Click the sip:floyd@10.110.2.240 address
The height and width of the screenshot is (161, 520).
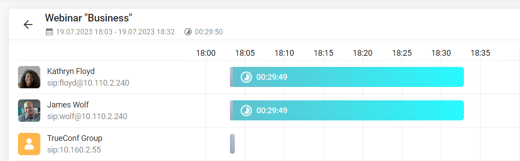(88, 83)
